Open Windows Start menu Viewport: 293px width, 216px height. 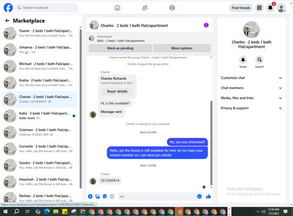tap(5, 211)
